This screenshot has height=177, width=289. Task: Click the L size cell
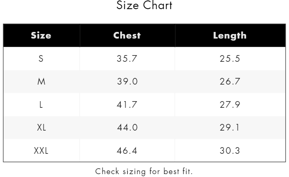tap(41, 104)
